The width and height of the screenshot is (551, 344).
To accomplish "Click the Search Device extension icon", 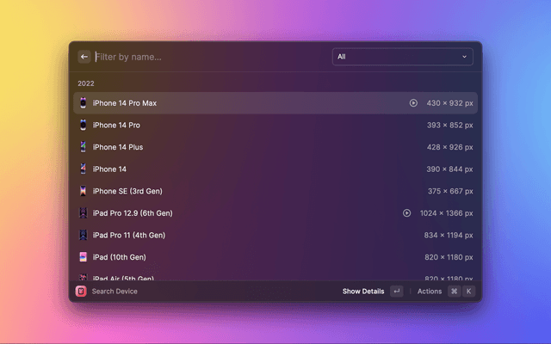I will (x=81, y=292).
